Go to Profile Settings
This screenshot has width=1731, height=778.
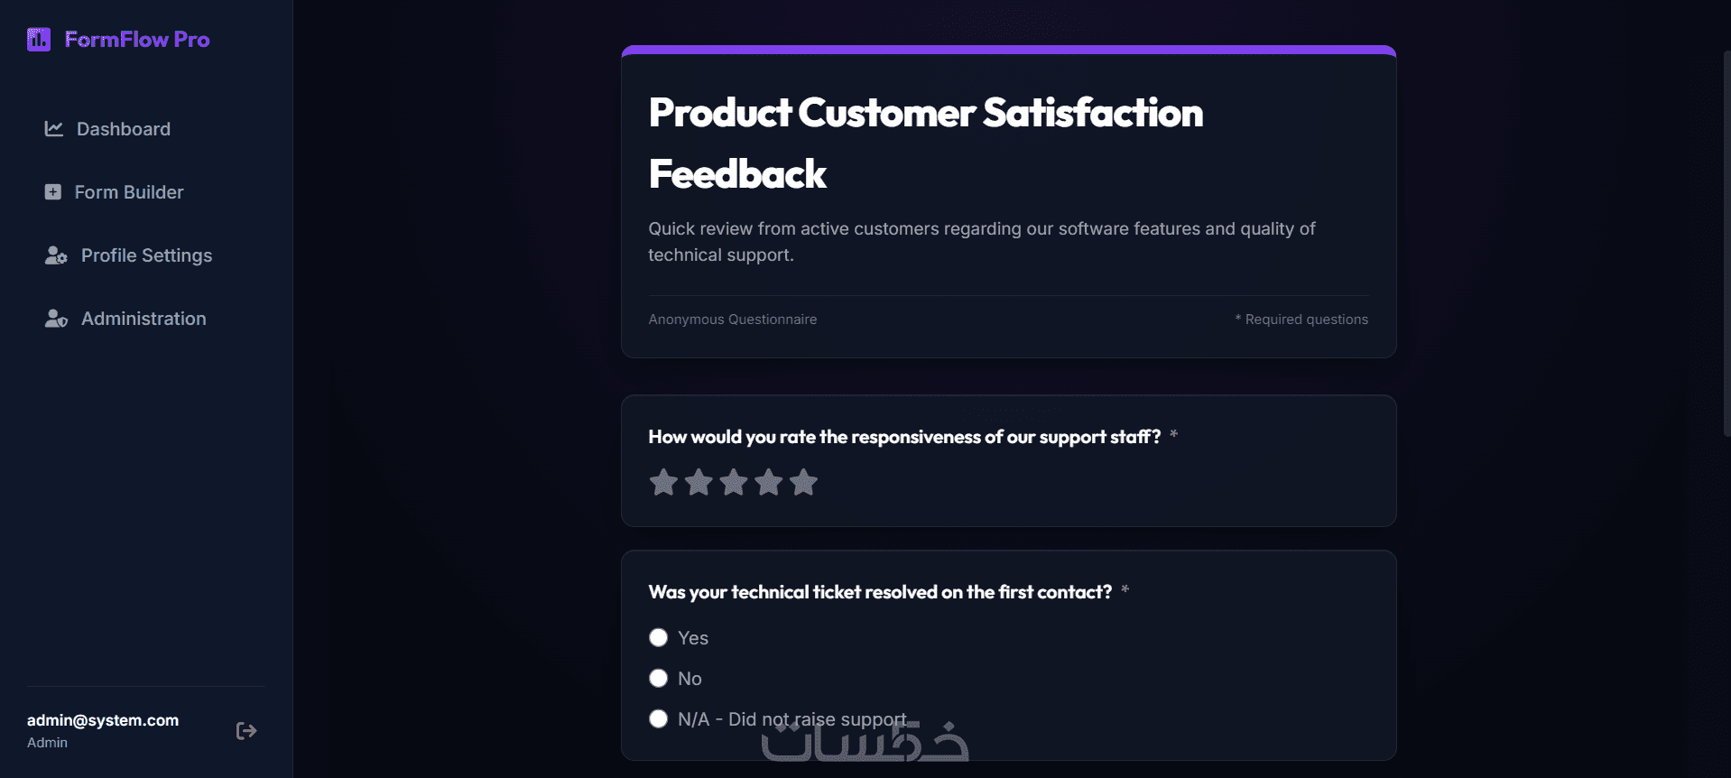point(145,255)
